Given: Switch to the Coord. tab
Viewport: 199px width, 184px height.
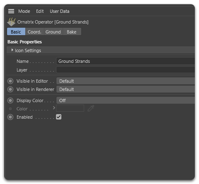Looking at the screenshot, I should 34,32.
